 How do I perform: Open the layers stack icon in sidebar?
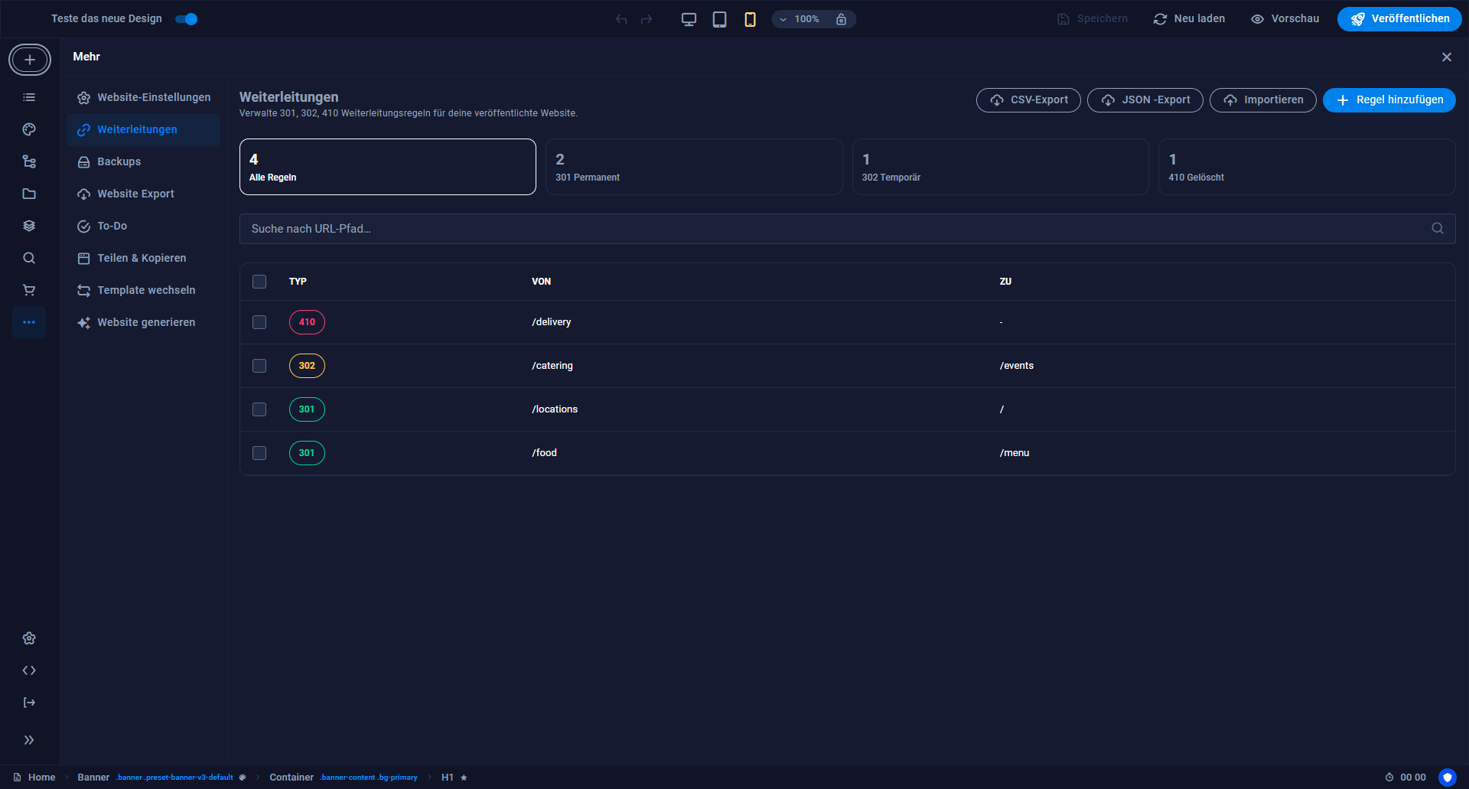pos(29,226)
